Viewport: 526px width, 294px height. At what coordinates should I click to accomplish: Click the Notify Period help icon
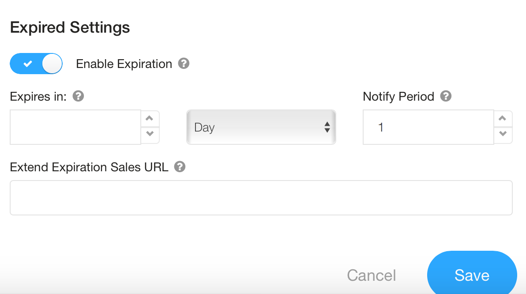(446, 96)
